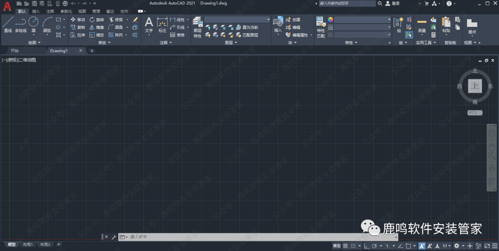Image resolution: width=499 pixels, height=251 pixels.
Task: Switch to the 布局1 layout tab
Action: [29, 245]
